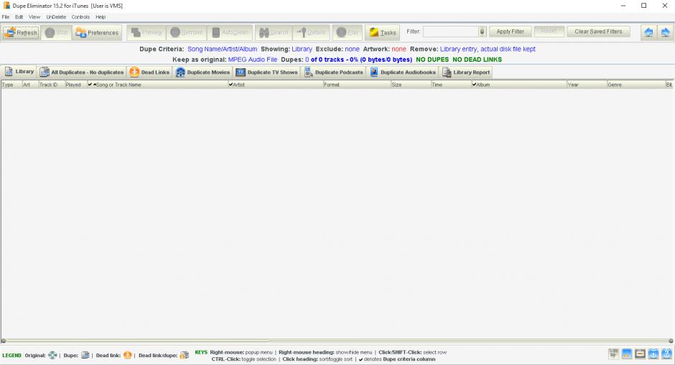Click '0 of 0 tracks' dupes text

point(325,60)
